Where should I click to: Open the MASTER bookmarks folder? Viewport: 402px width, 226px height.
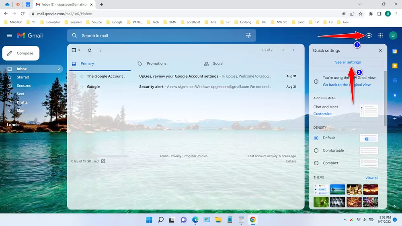[13, 22]
